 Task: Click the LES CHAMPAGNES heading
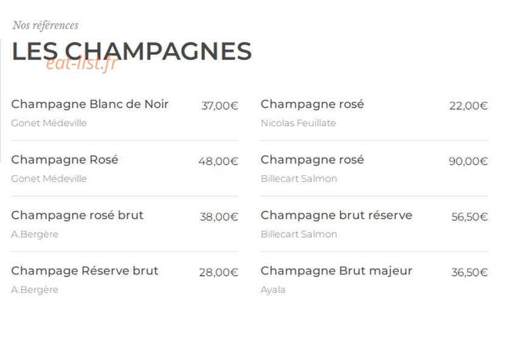click(x=131, y=51)
